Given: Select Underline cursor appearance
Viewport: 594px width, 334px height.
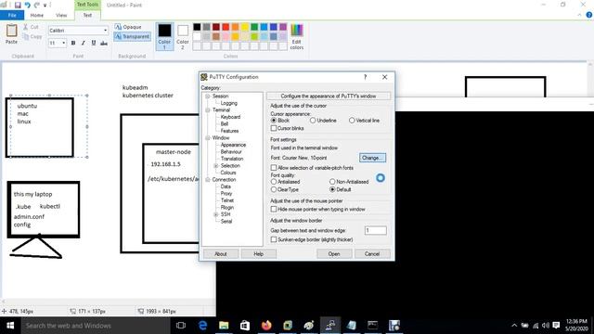Looking at the screenshot, I should tap(313, 121).
